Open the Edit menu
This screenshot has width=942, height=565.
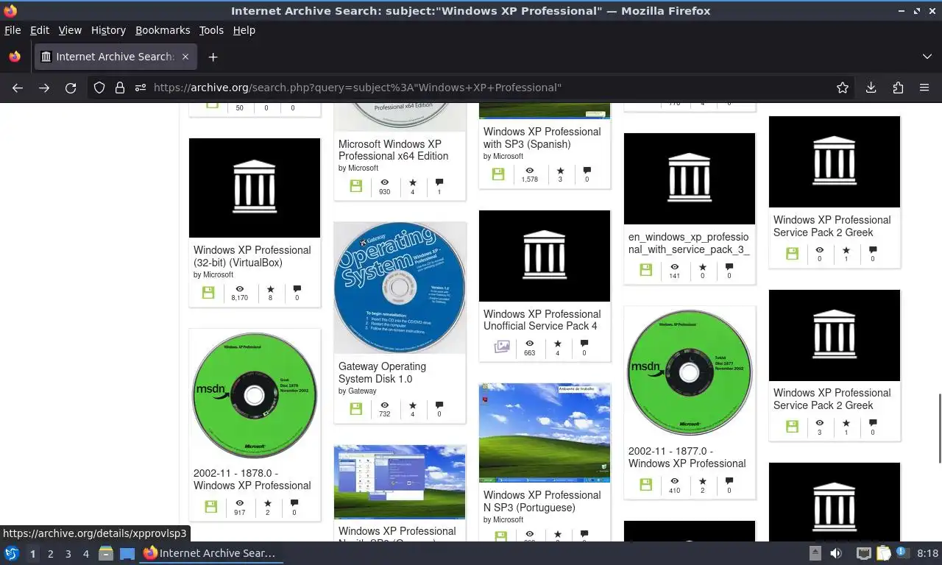[40, 30]
